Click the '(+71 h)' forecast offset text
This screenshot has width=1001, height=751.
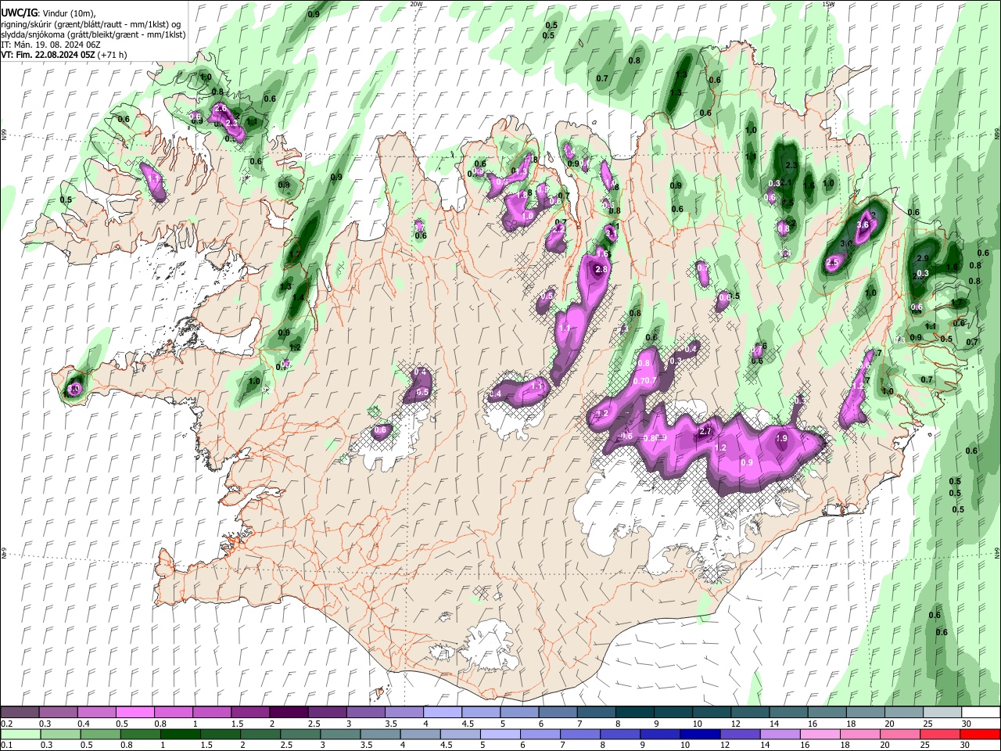pyautogui.click(x=112, y=55)
